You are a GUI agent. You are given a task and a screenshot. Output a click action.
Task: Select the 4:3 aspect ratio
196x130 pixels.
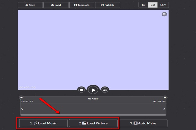143,5
